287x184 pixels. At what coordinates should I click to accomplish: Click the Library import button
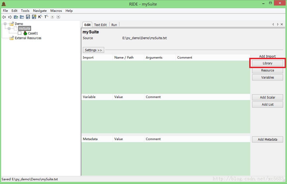point(267,63)
